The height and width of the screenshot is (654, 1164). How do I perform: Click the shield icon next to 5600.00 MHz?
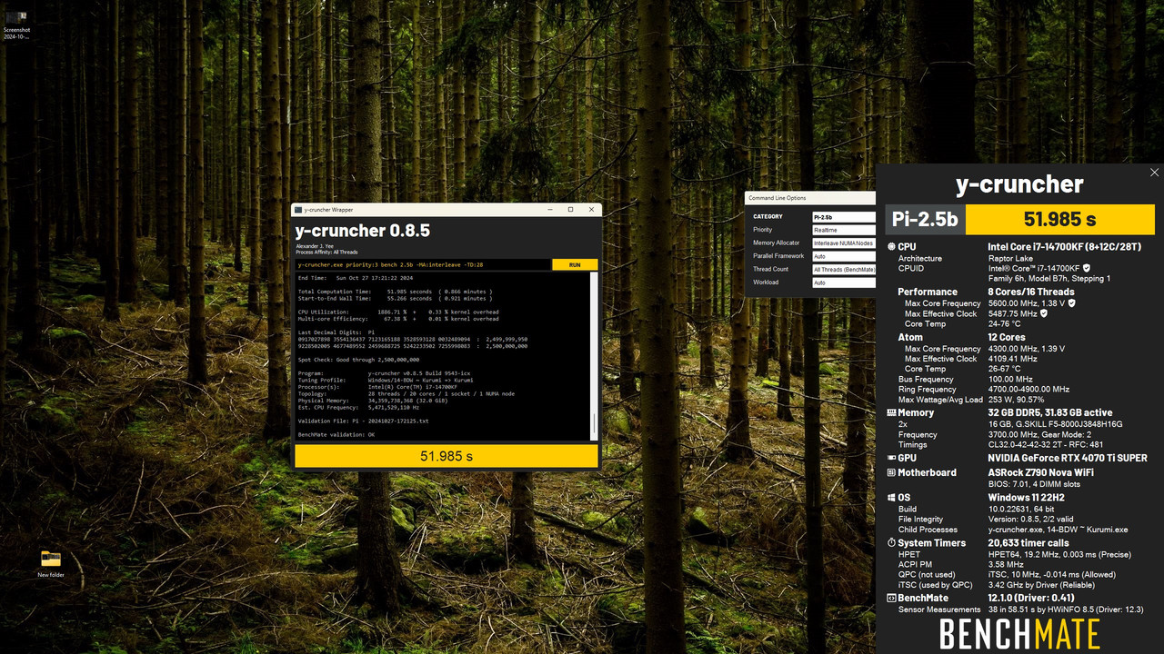(x=1071, y=303)
